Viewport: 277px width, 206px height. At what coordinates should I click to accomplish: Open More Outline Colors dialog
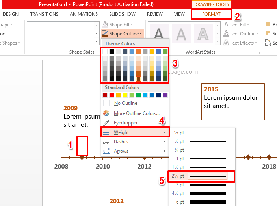pos(136,113)
